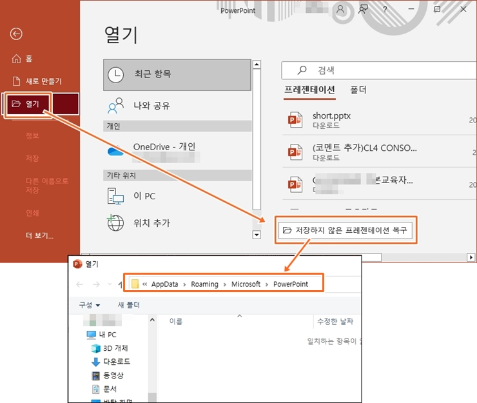Screen dimensions: 477x403
Task: Open recent locations dropdown in dialog
Action: coord(110,284)
